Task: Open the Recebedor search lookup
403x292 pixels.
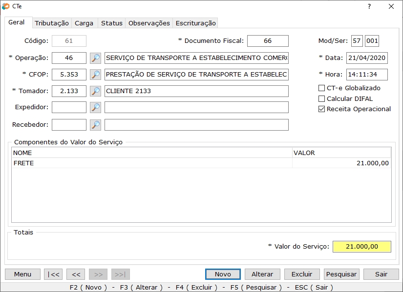Action: point(96,124)
